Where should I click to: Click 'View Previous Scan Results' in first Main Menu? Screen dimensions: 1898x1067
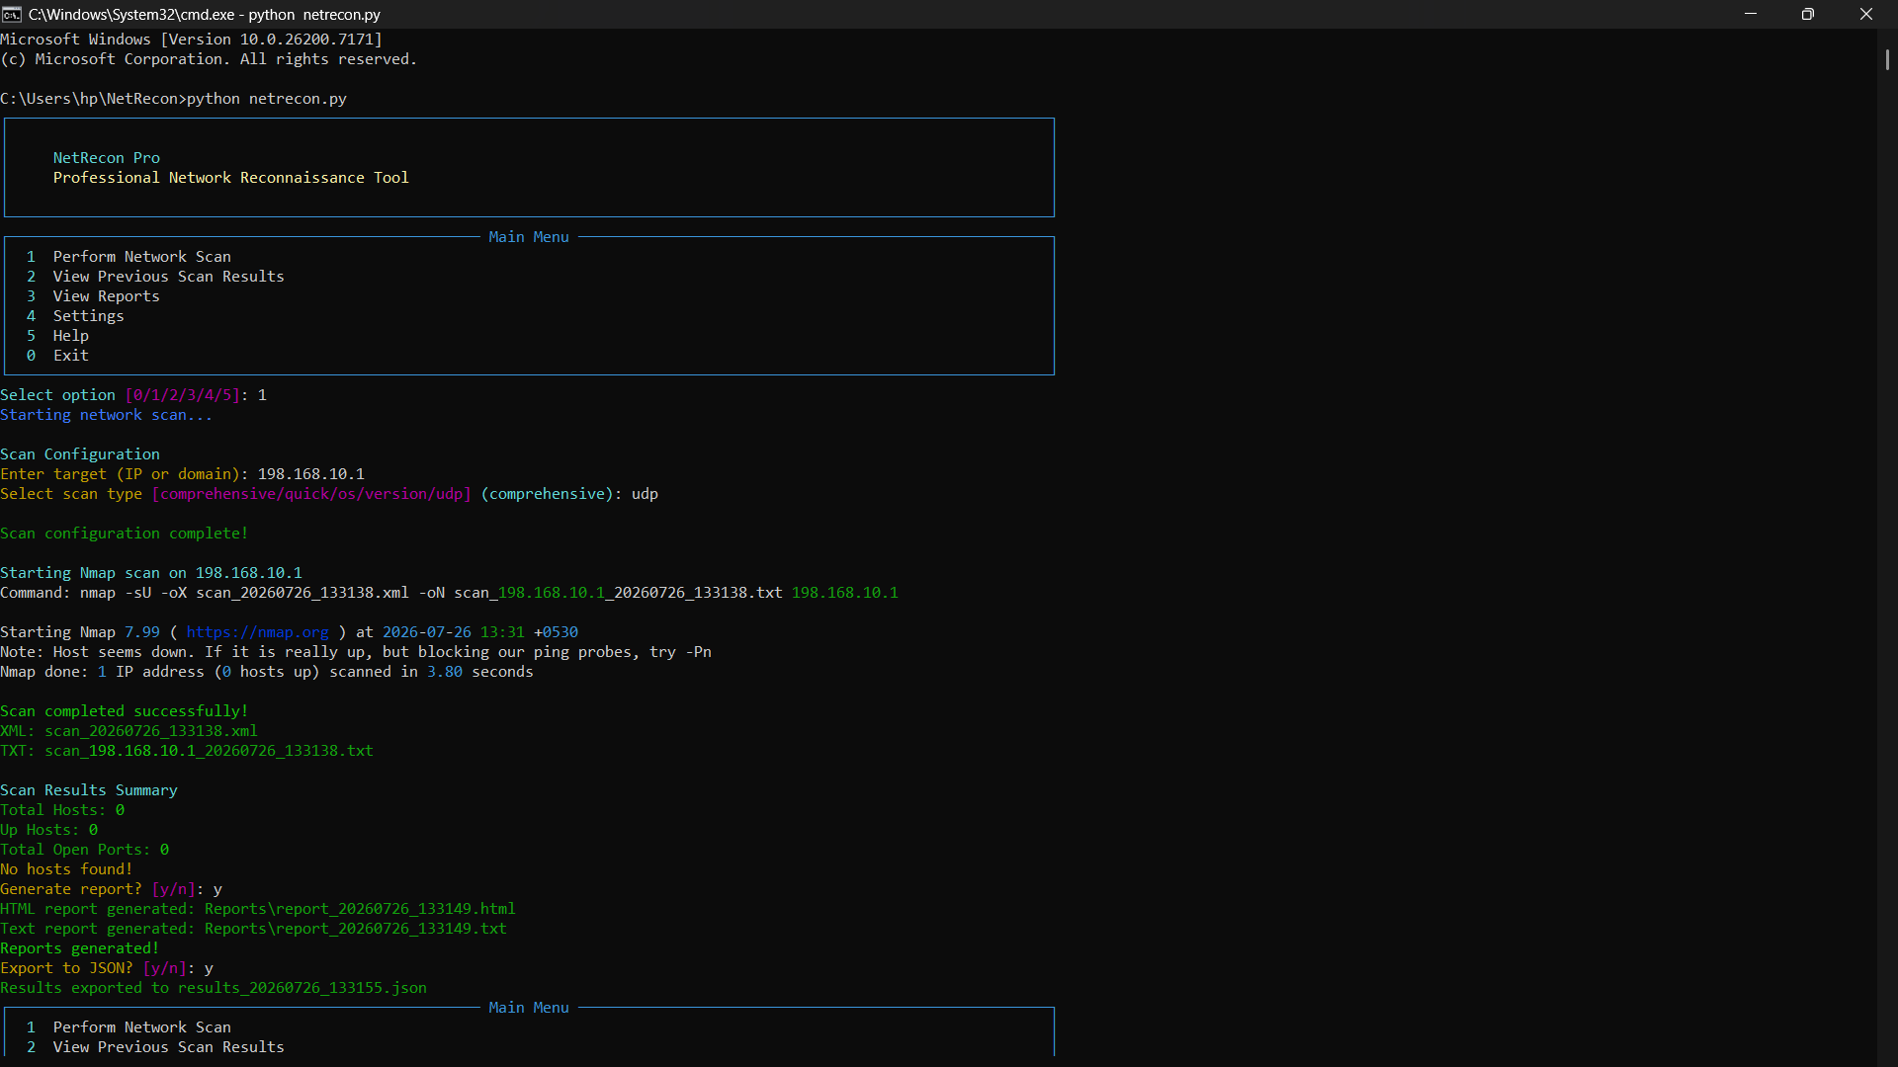168,277
